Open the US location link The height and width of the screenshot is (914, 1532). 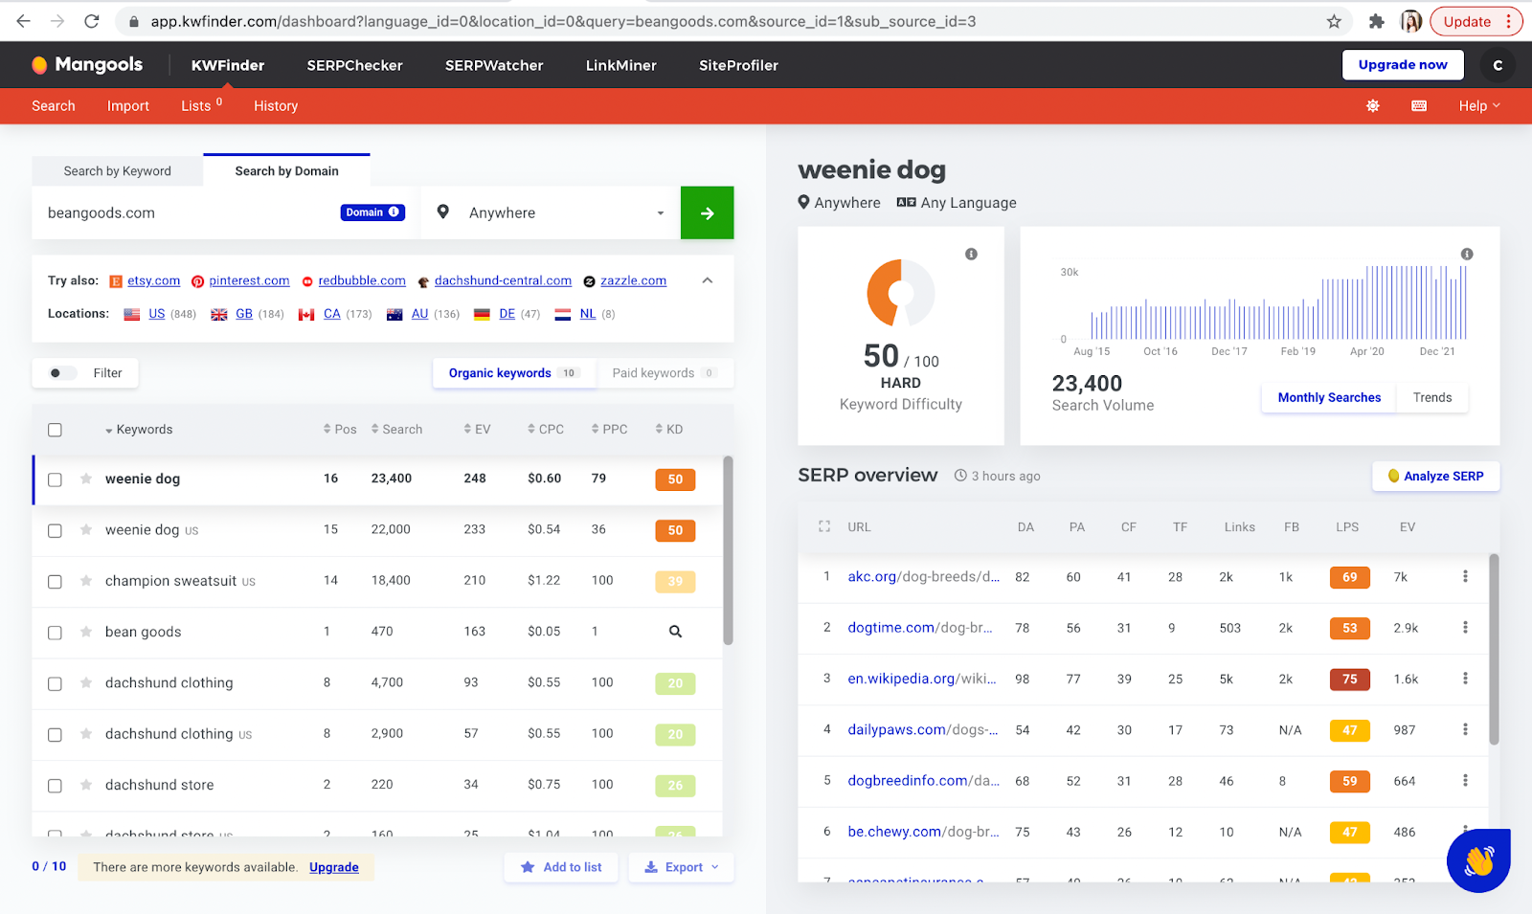pyautogui.click(x=157, y=314)
